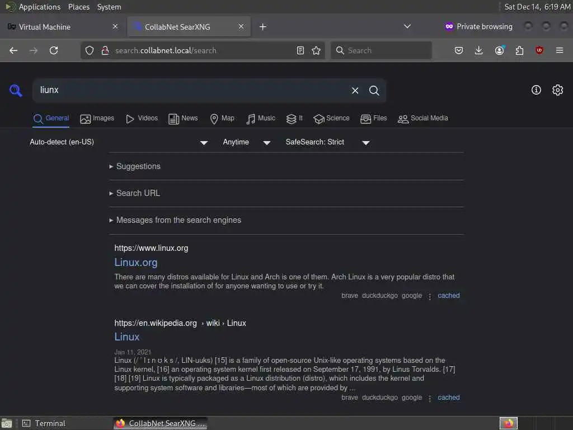Switch to the News category

pos(183,119)
